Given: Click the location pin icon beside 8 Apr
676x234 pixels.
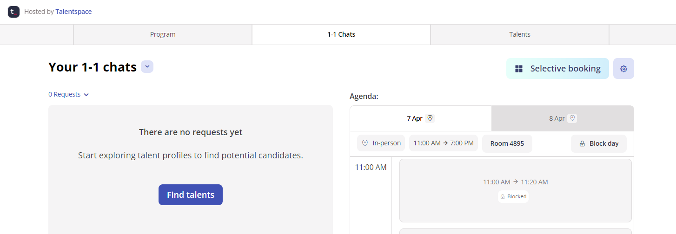Looking at the screenshot, I should click(x=572, y=118).
